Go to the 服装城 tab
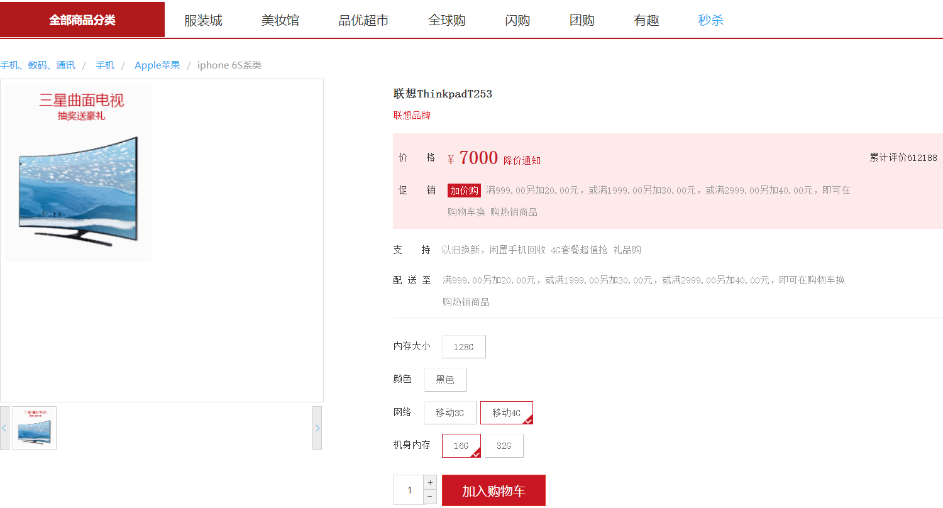943x508 pixels. 203,20
